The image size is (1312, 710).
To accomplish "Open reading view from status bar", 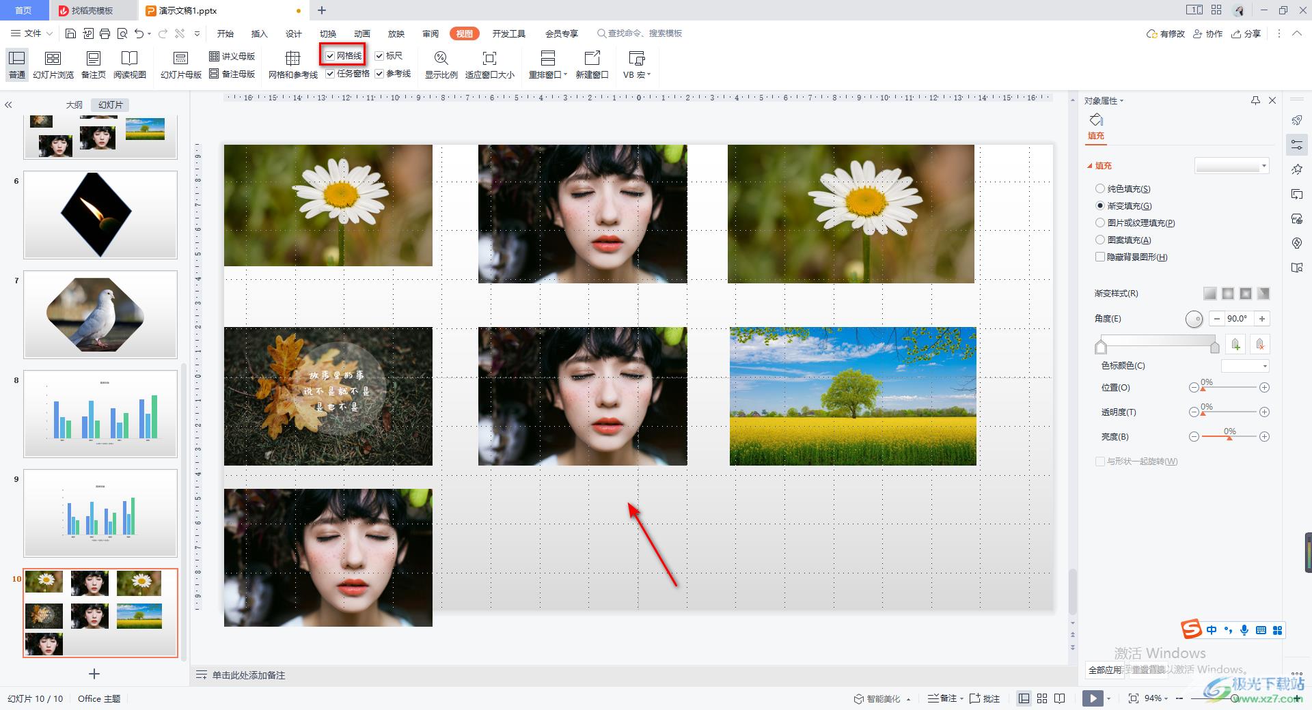I will tap(1060, 698).
